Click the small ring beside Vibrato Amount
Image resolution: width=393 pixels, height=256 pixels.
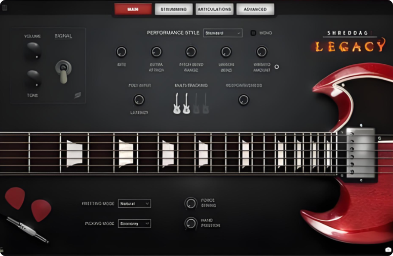coord(277,67)
